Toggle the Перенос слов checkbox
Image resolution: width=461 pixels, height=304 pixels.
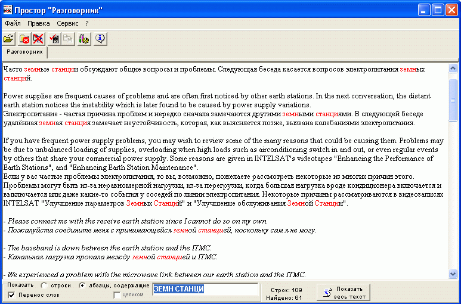point(11,295)
